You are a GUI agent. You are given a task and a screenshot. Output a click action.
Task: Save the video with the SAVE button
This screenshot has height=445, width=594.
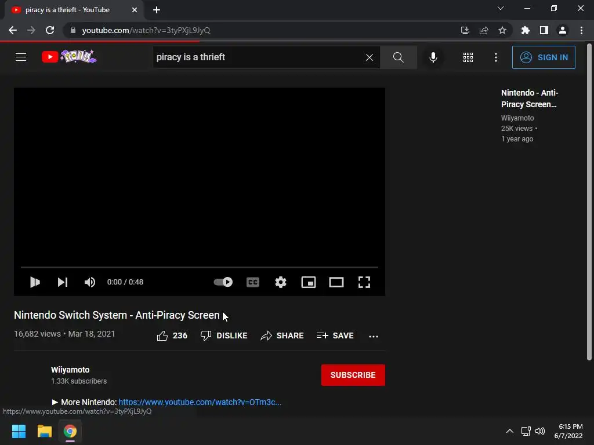(335, 335)
